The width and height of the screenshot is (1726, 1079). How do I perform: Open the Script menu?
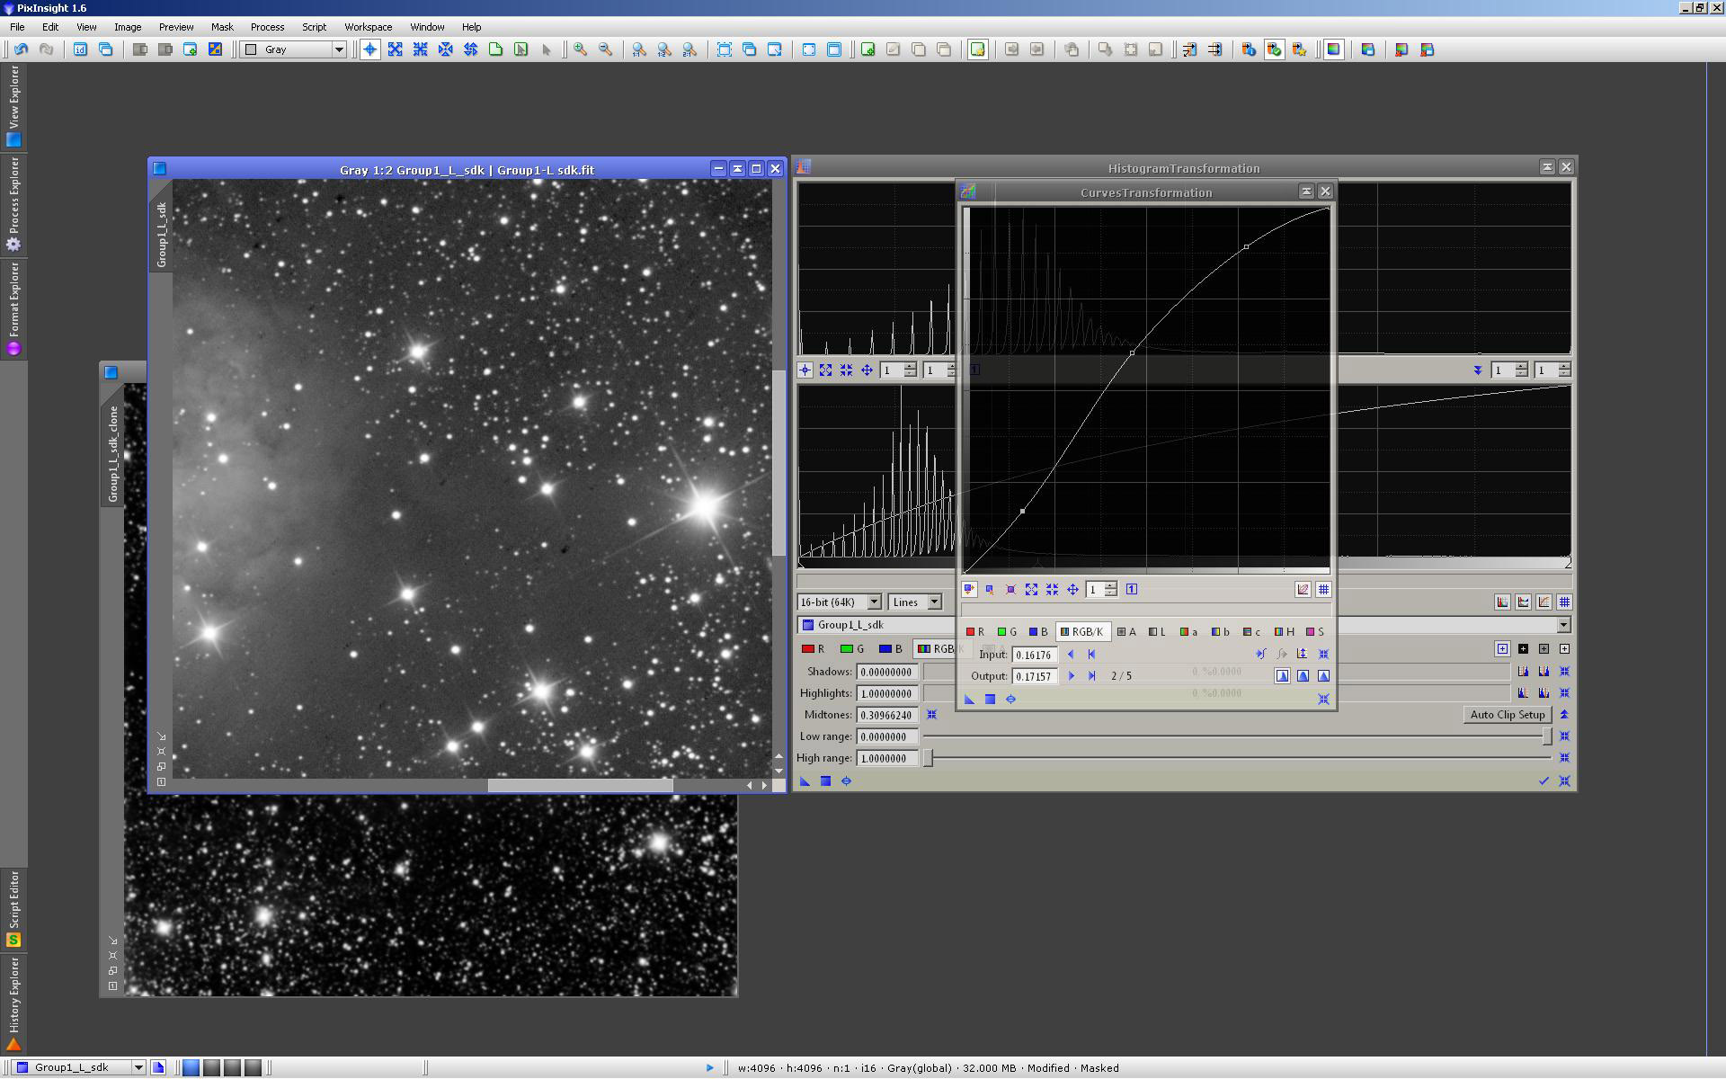(314, 27)
